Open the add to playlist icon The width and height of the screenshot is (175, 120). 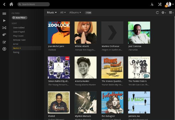[4, 35]
